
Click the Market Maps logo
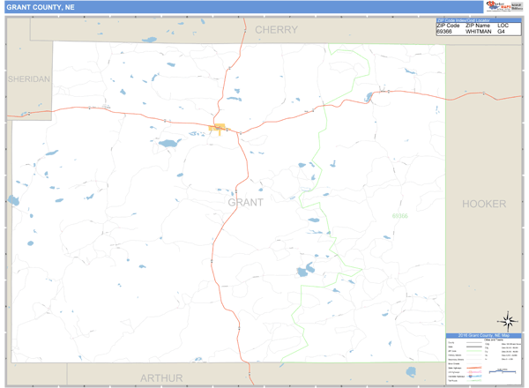(502, 7)
